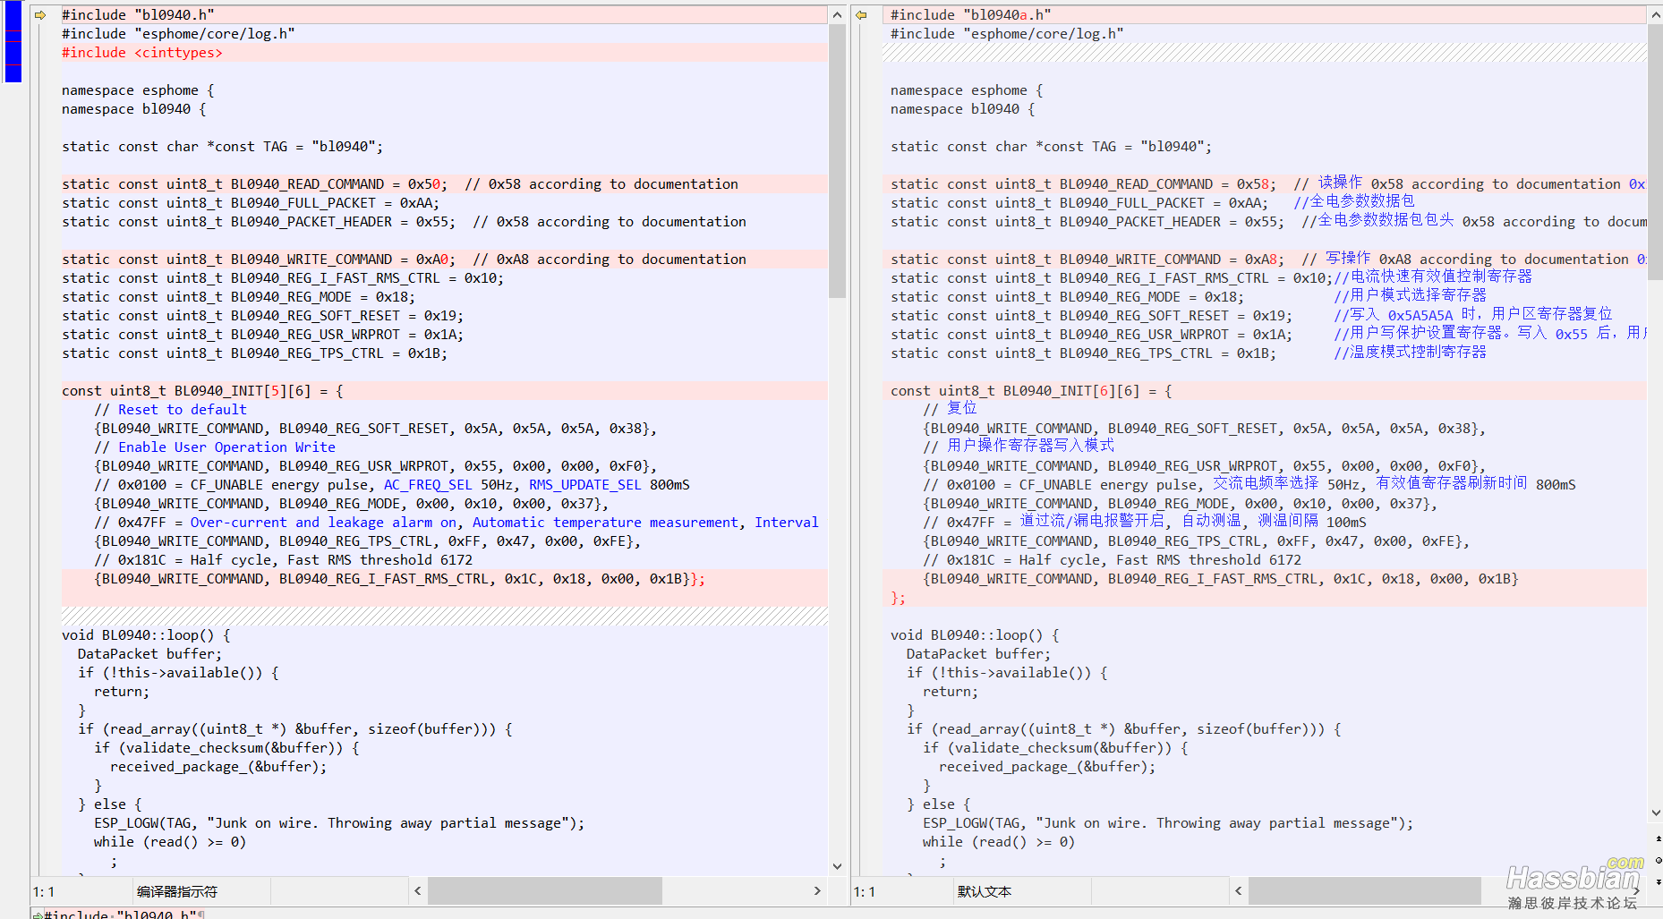Click the '// Enable User Operation Write' comment

[x=215, y=447]
